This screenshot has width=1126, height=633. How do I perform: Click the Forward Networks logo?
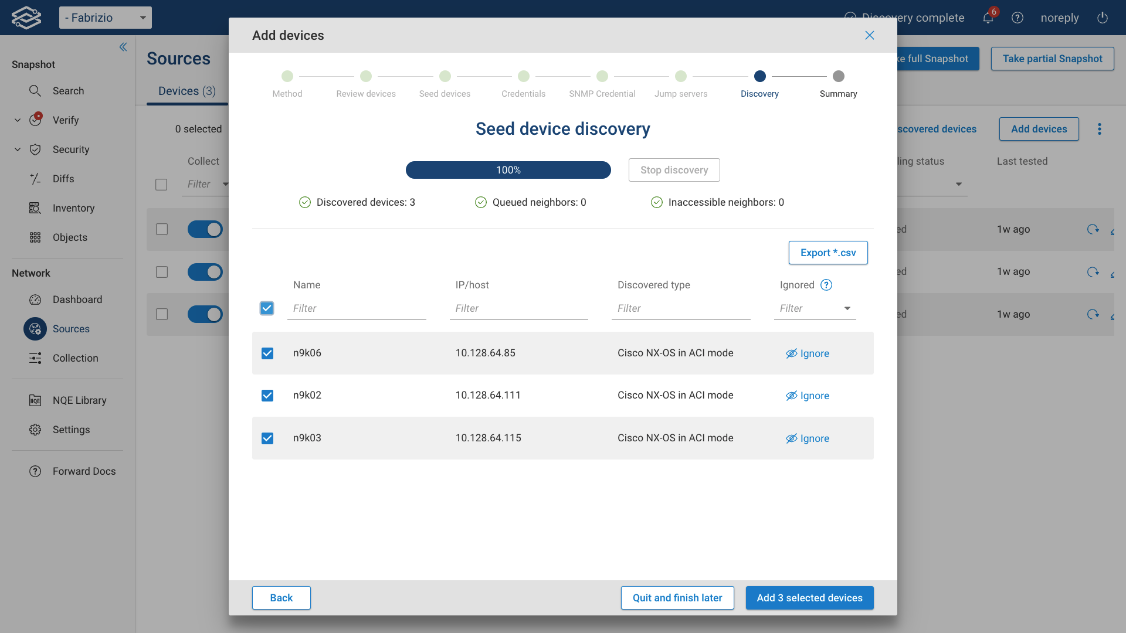coord(26,17)
